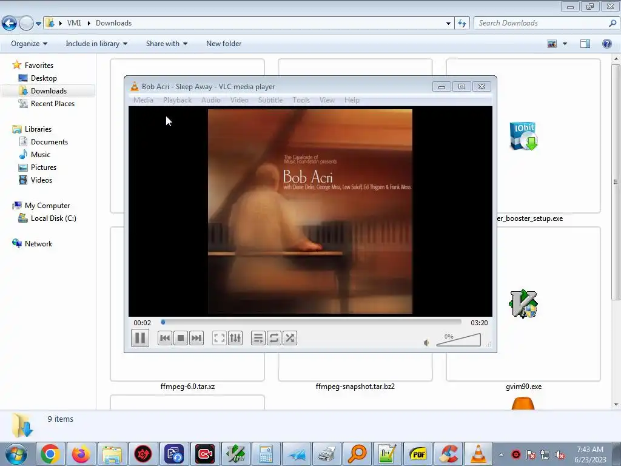
Task: Open CCleaner from the taskbar
Action: pos(448,454)
